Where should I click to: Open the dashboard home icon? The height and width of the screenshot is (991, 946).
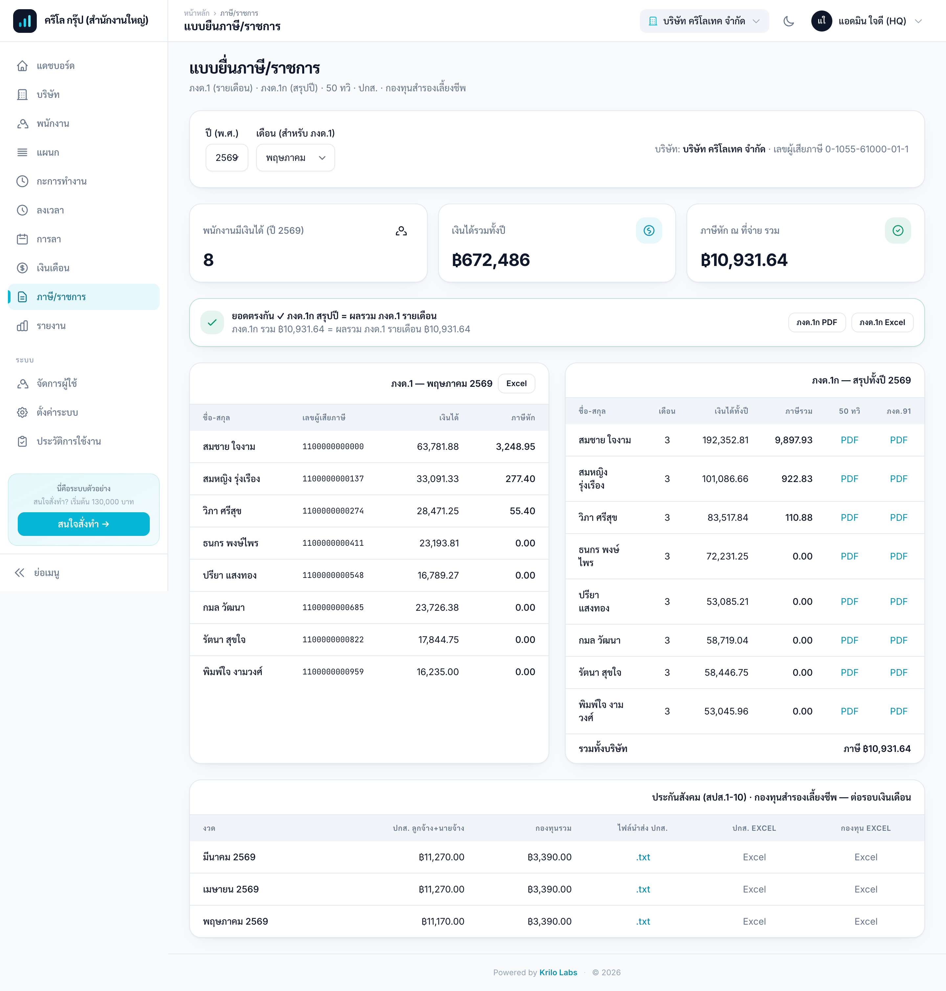(x=22, y=66)
